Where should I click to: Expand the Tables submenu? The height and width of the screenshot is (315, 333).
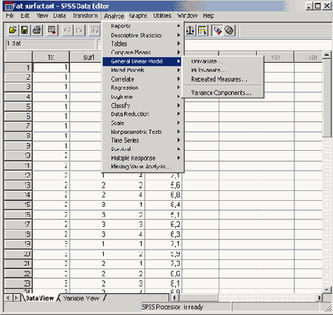pos(143,44)
